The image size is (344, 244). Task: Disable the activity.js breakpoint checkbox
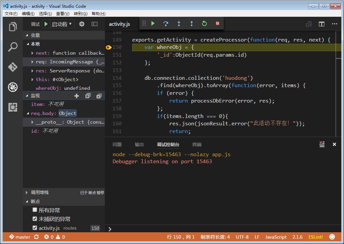click(35, 228)
